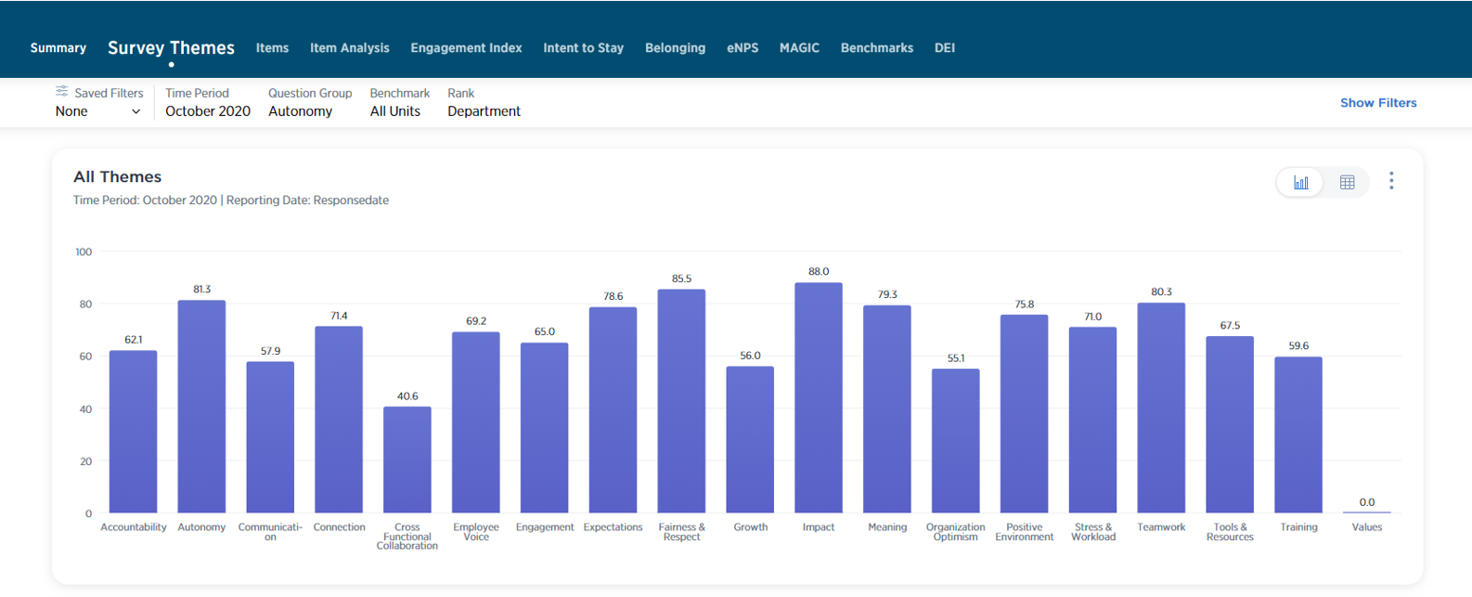
Task: Open the Item Analysis tab
Action: click(x=349, y=48)
